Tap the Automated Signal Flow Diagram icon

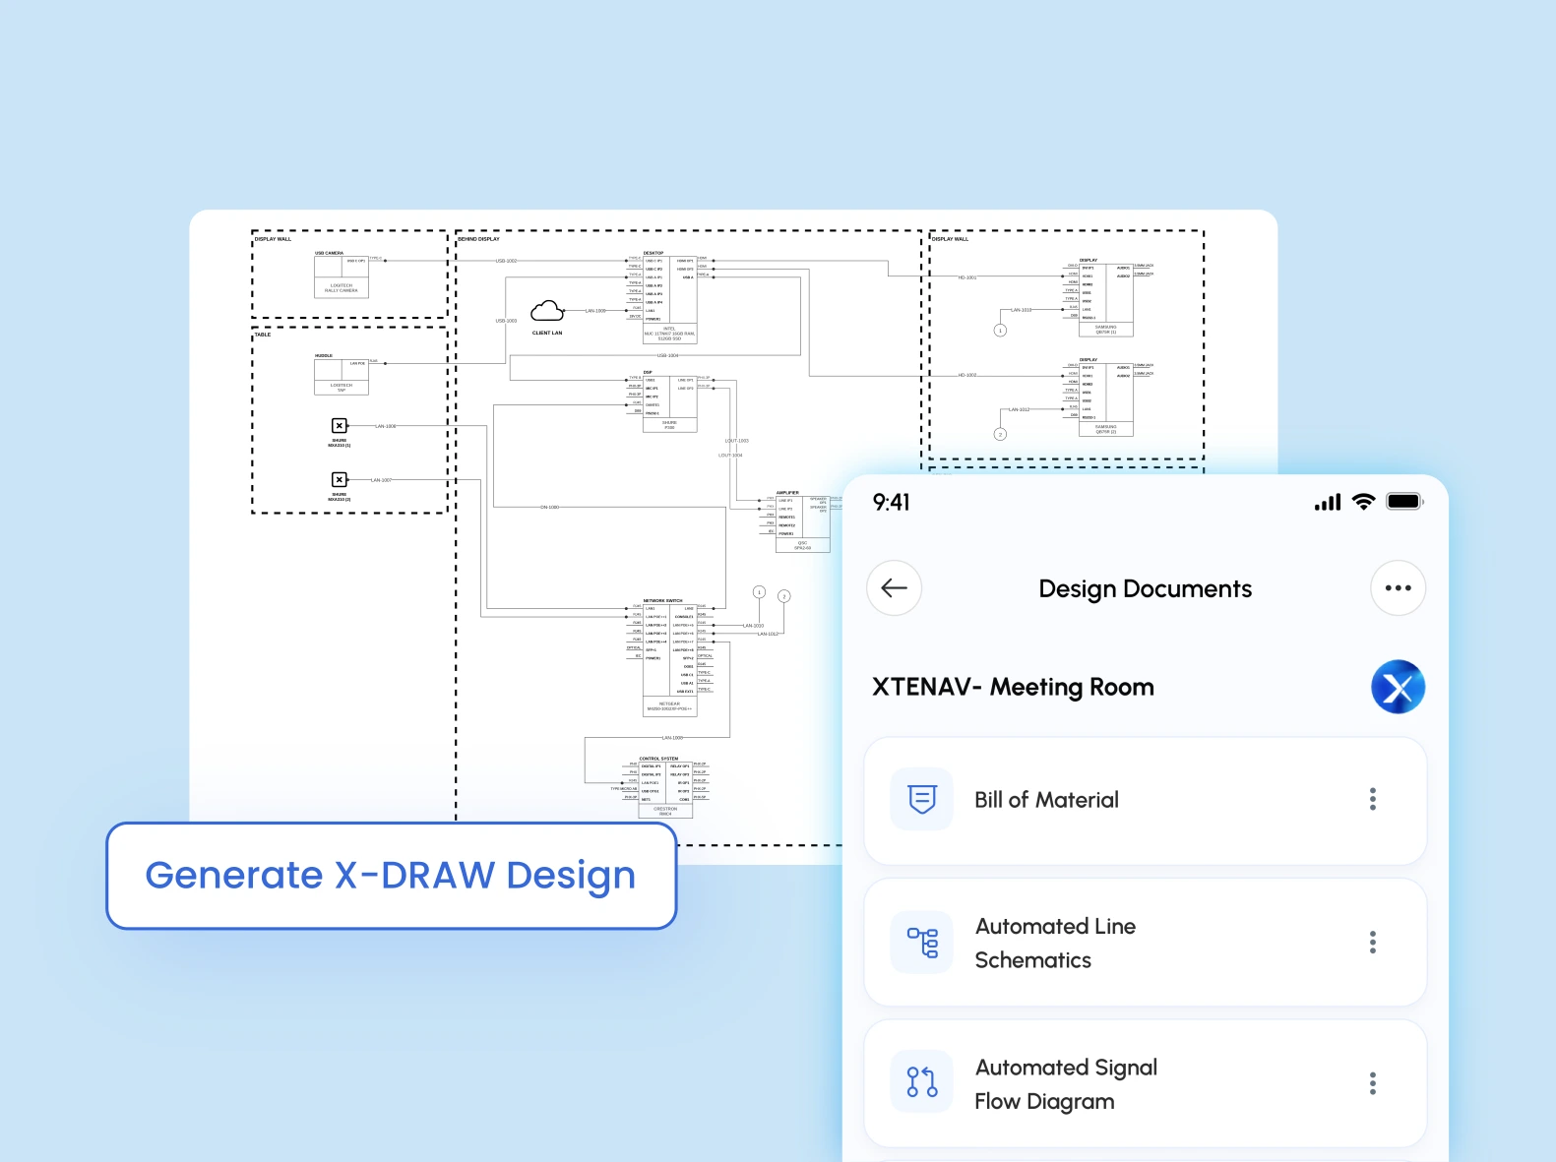coord(922,1082)
